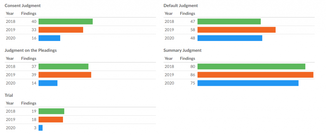Viewport: 326px width, 135px height.
Task: Click 2018 Judgment on the Pleadings bar
Action: [x=63, y=67]
